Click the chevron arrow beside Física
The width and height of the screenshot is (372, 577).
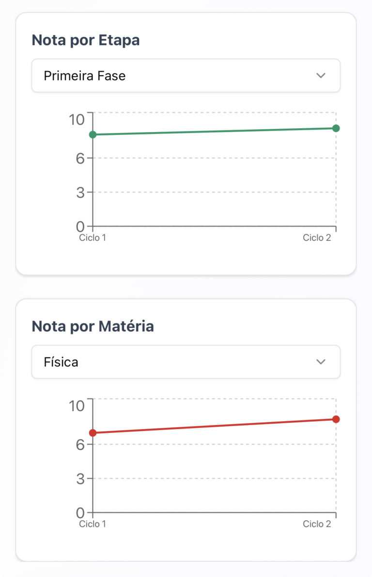(321, 362)
